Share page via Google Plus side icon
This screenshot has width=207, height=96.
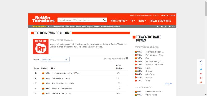click(201, 78)
